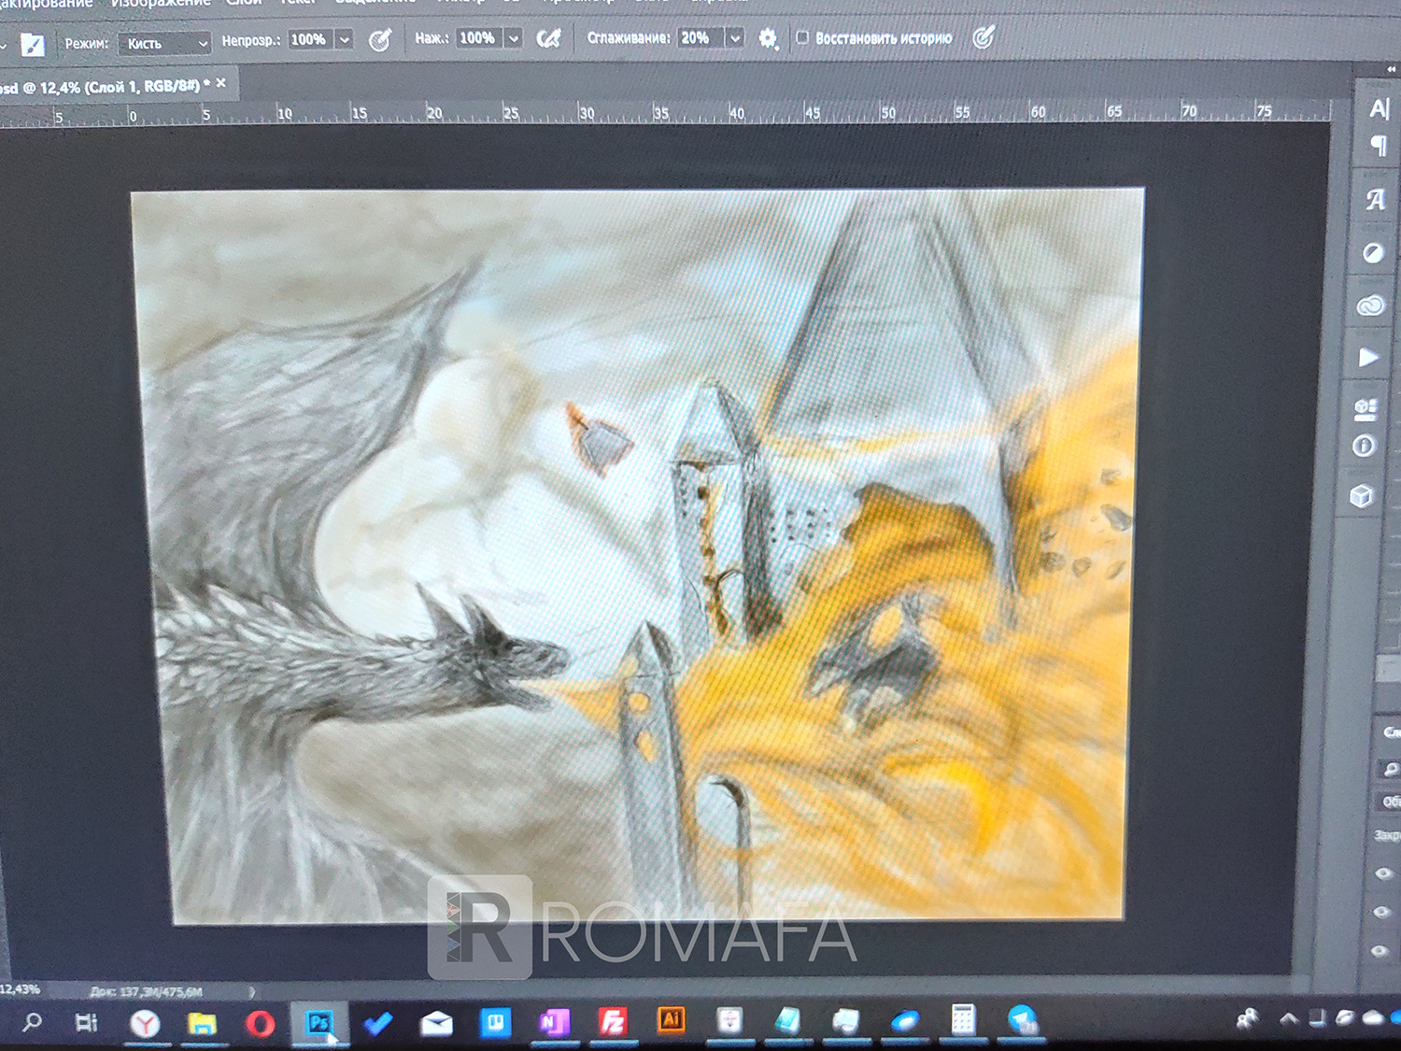Click the Док: 137,3M/475,6M status text

146,992
